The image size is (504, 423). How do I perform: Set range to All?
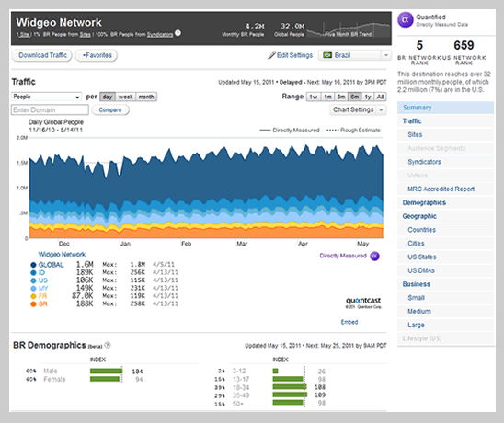(x=380, y=97)
